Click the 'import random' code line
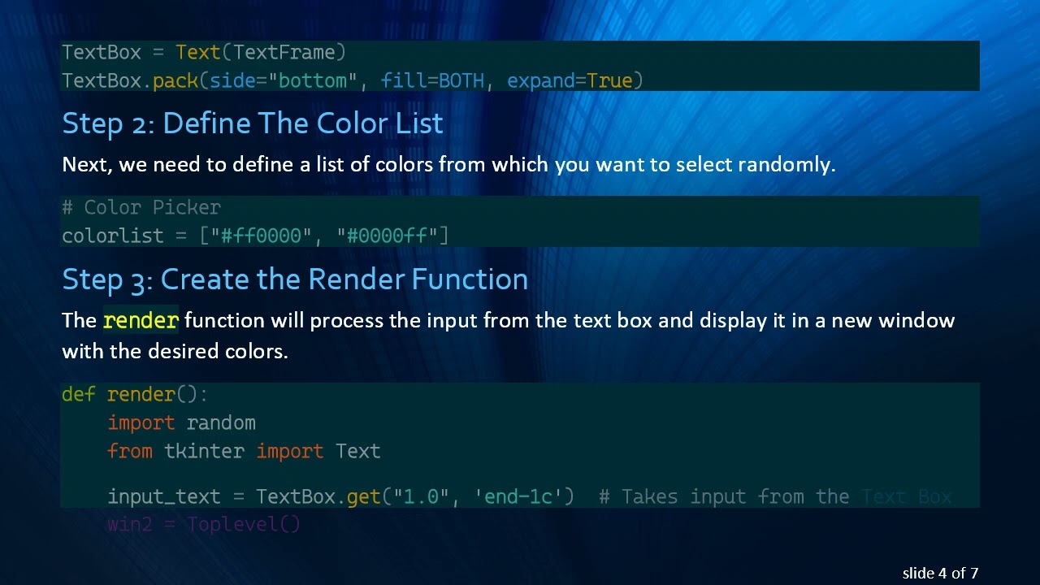1040x585 pixels. pyautogui.click(x=181, y=423)
